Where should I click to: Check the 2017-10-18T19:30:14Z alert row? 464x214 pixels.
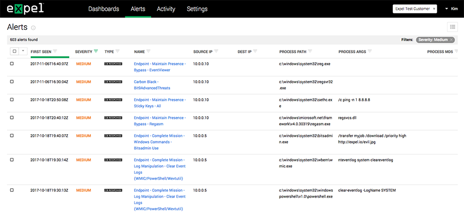pyautogui.click(x=12, y=159)
